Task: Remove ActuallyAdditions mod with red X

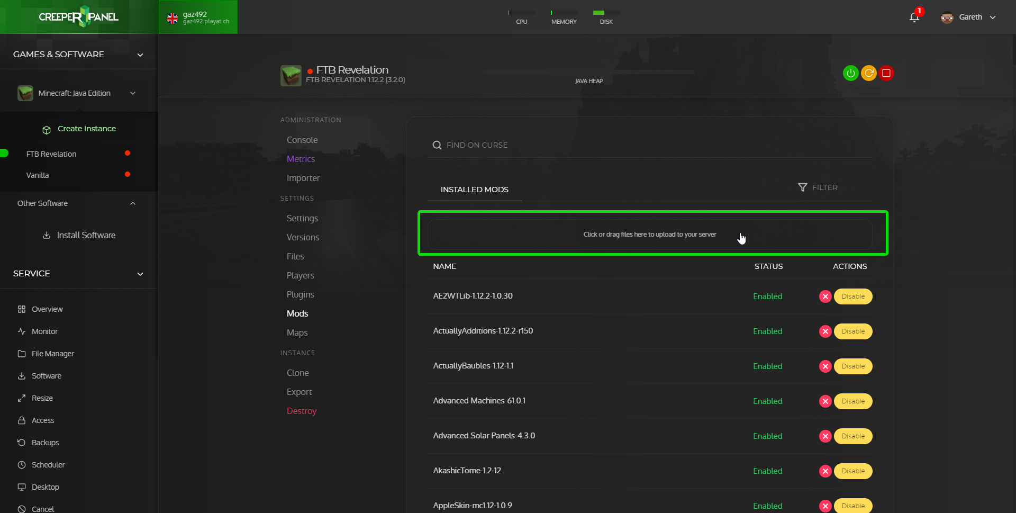Action: click(x=825, y=331)
